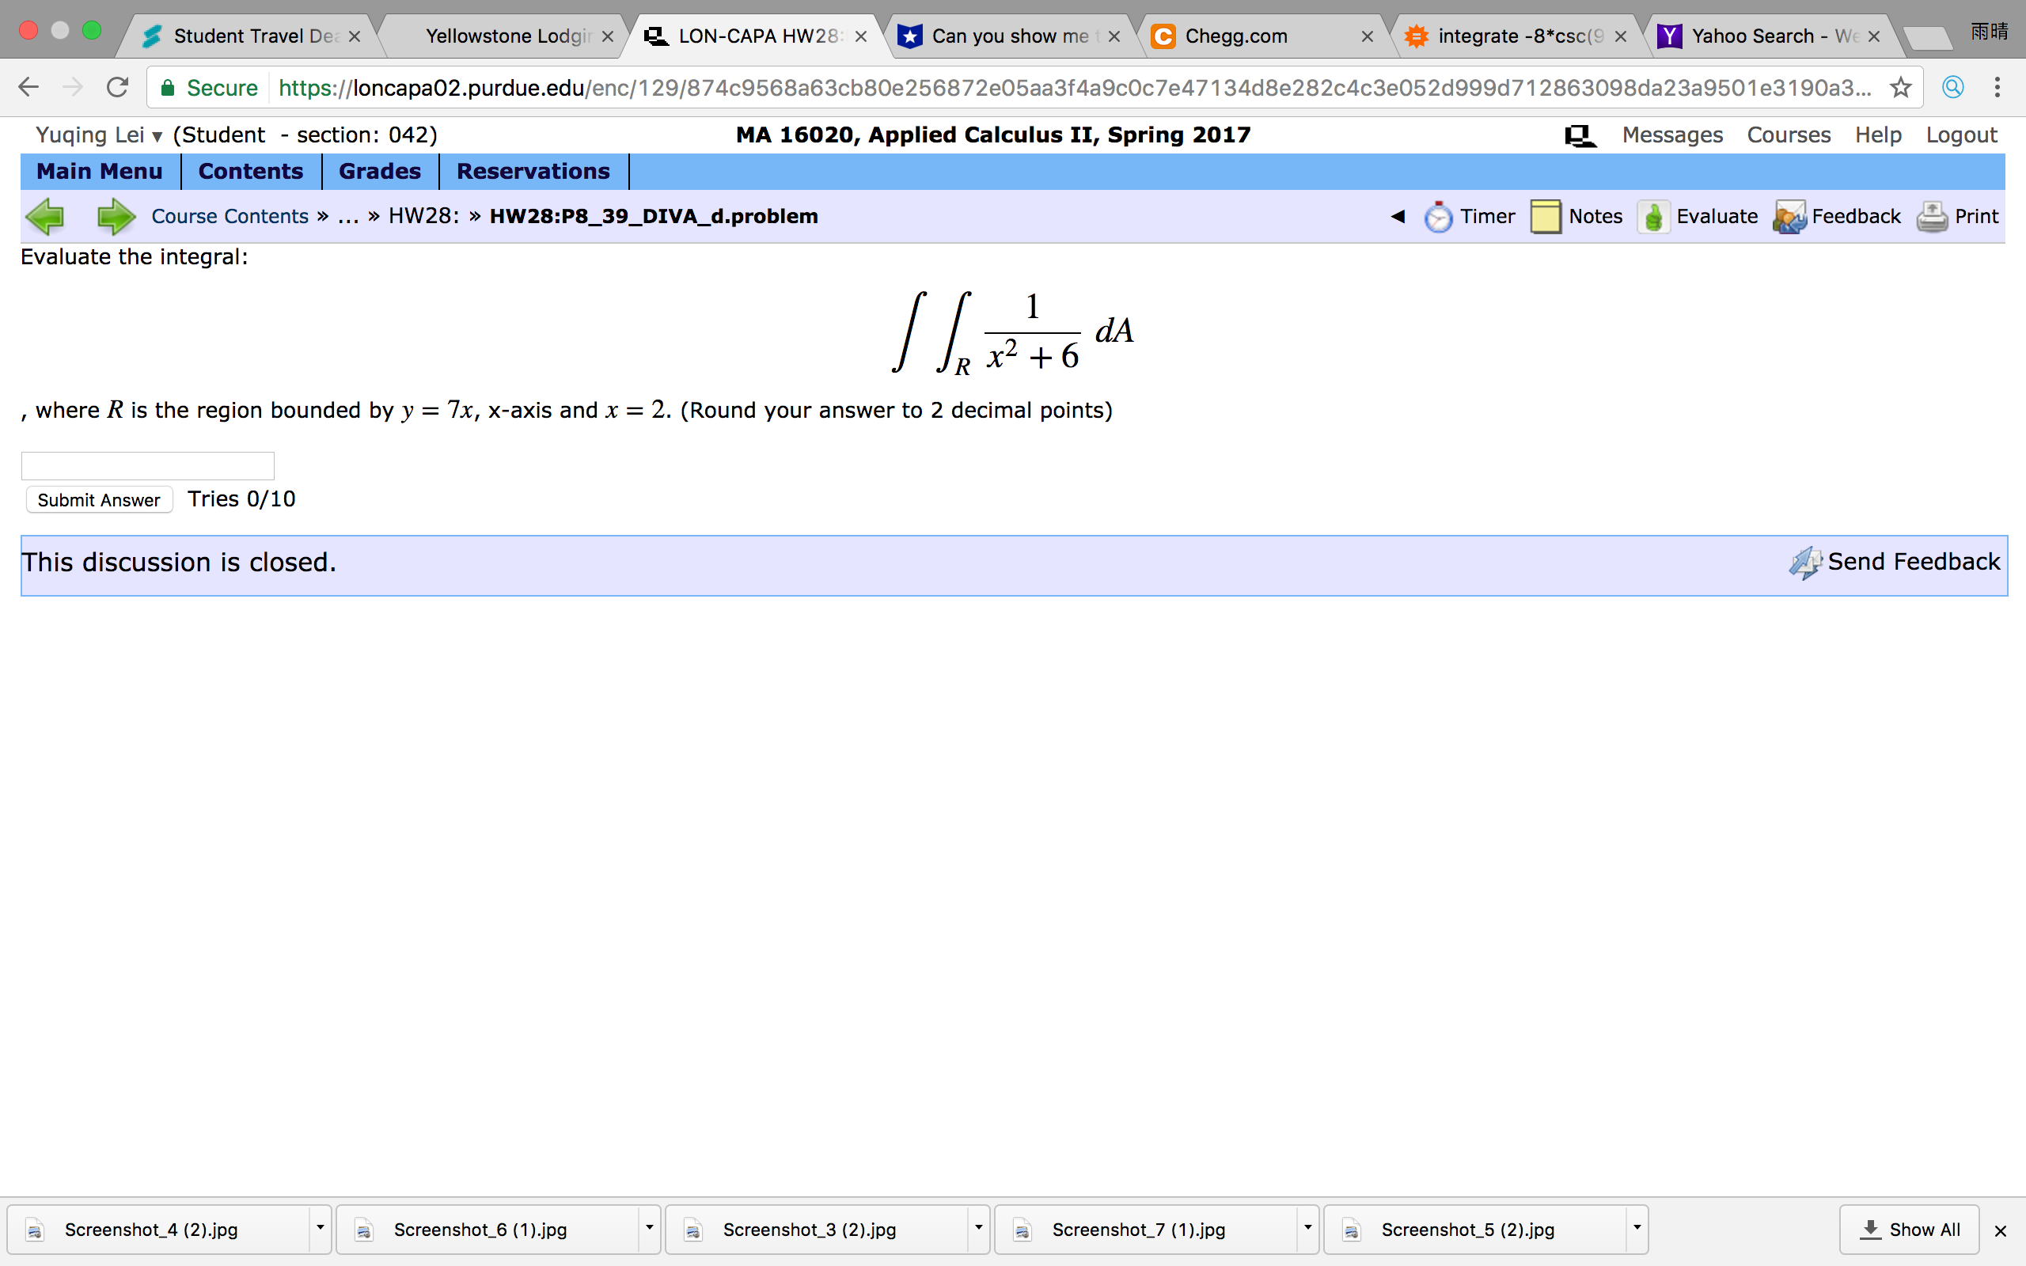Collapse toolbar with the black triangle arrow

point(1398,217)
